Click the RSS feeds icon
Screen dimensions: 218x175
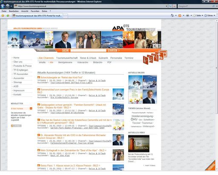(180, 15)
